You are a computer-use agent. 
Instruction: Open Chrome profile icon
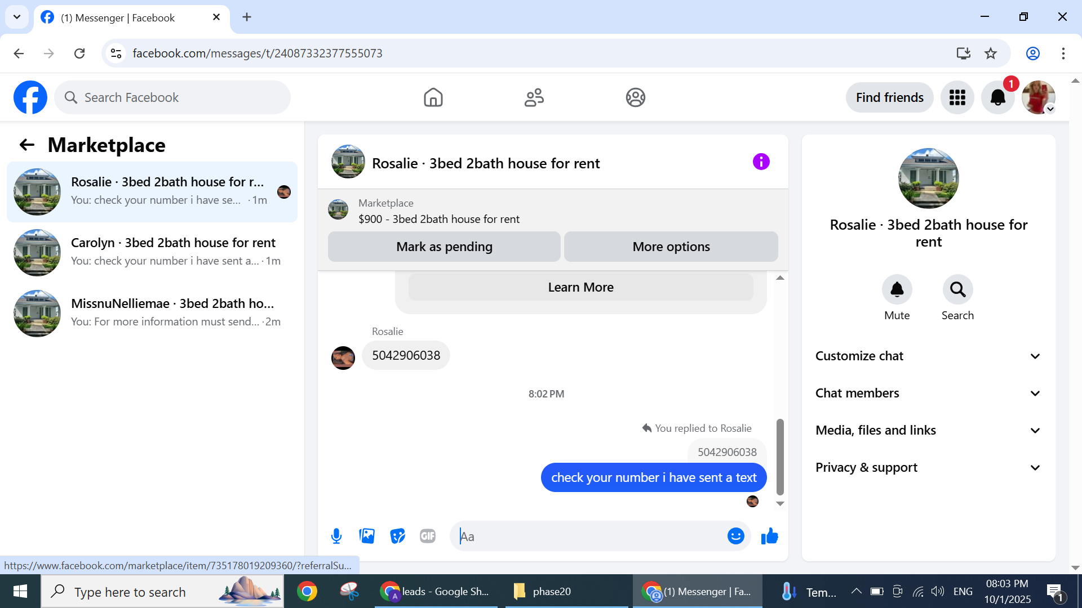pos(1032,53)
